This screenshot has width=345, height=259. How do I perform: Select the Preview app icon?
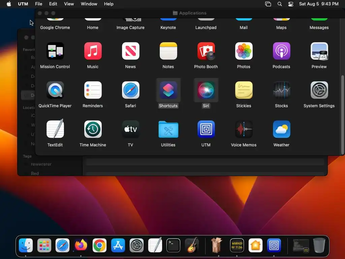click(x=319, y=51)
